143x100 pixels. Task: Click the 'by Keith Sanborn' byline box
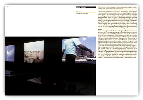86,13
